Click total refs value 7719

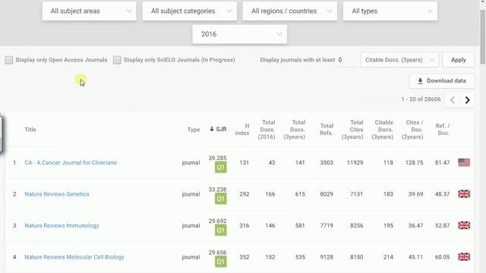[x=327, y=226]
